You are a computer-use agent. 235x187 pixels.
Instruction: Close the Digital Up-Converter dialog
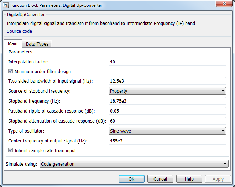click(x=224, y=4)
